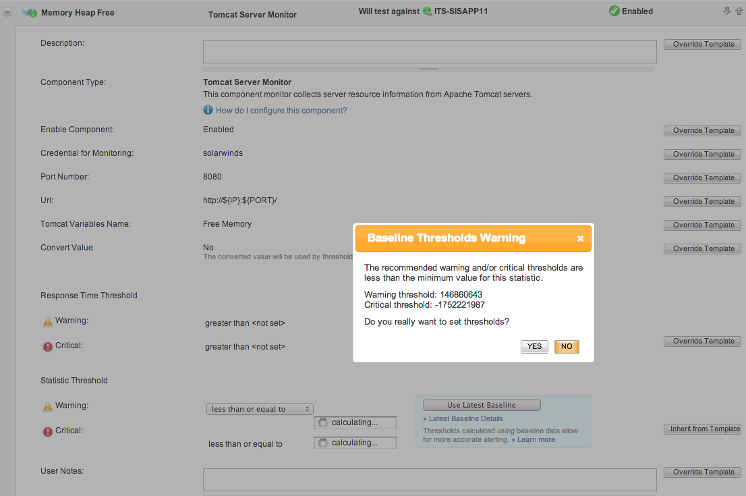Click the Memory Heap Free component icon
Viewport: 746px width, 496px height.
(29, 13)
